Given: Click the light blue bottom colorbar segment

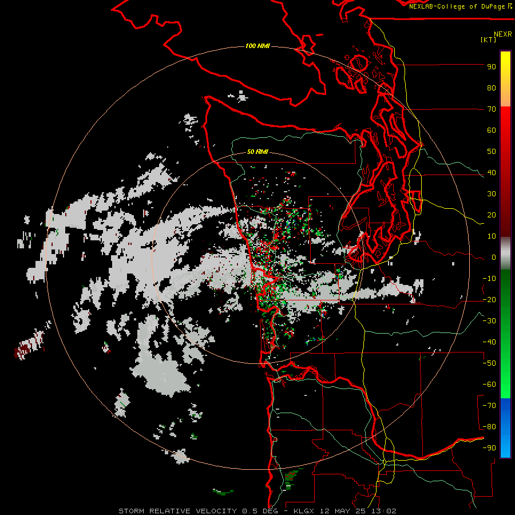Looking at the screenshot, I should tap(505, 443).
